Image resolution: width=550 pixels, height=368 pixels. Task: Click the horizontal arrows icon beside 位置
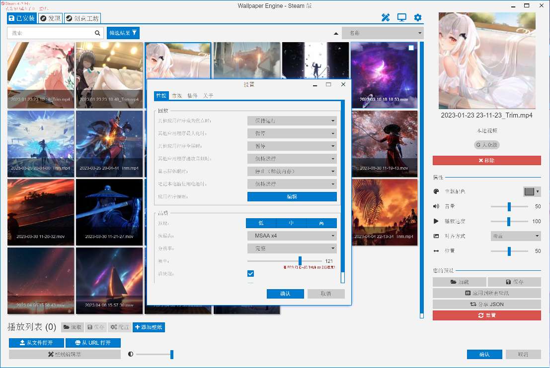click(436, 250)
